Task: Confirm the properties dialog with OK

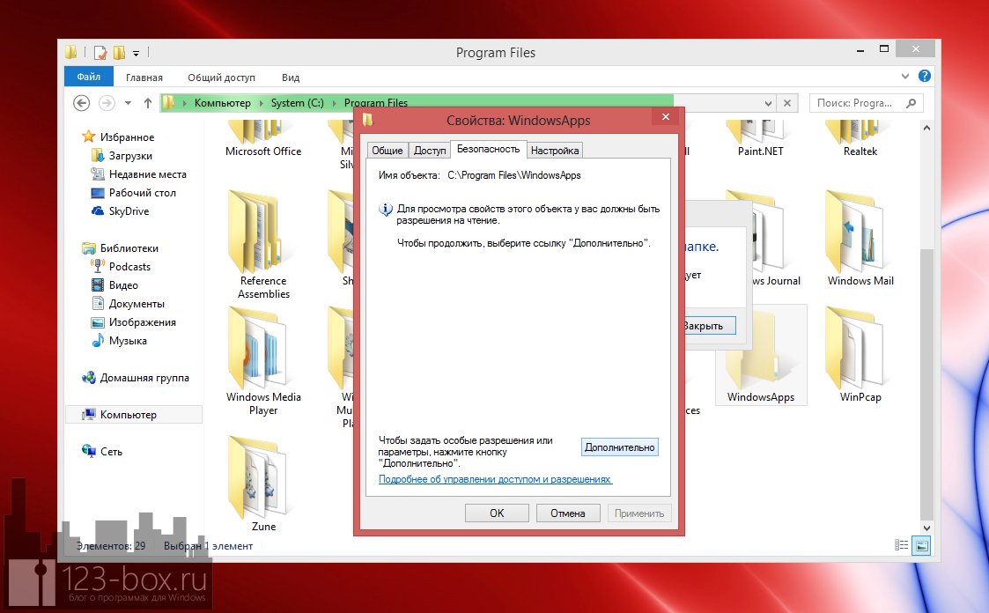Action: coord(497,513)
